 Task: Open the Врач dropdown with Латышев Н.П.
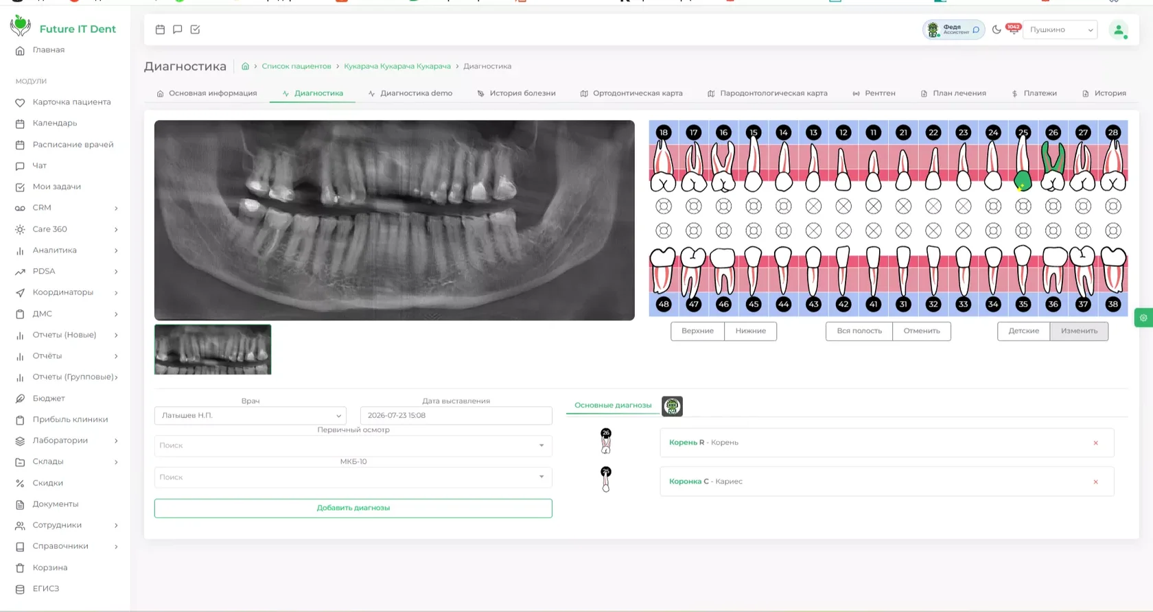(251, 416)
